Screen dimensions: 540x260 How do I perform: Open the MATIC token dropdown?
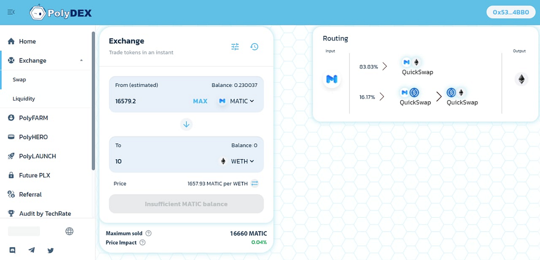click(x=237, y=101)
